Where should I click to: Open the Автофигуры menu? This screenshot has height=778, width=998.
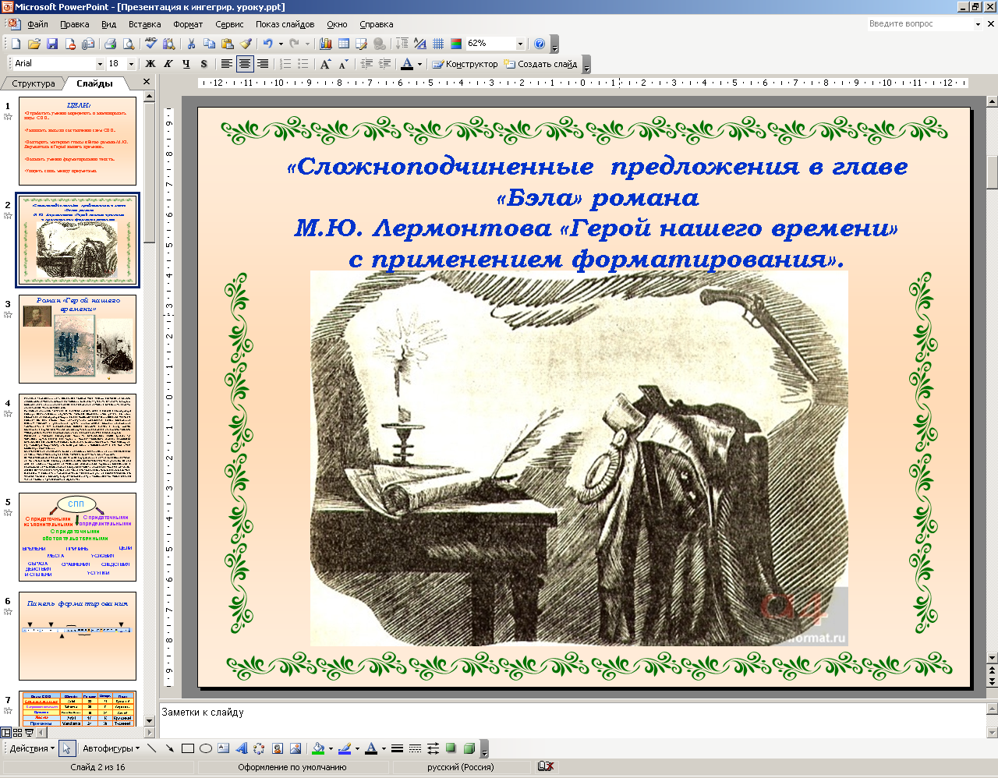pyautogui.click(x=111, y=748)
